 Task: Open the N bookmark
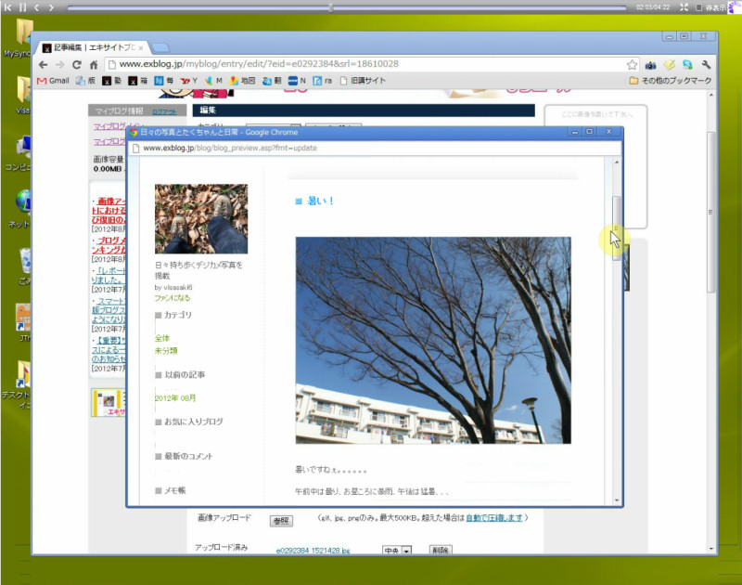pos(297,81)
